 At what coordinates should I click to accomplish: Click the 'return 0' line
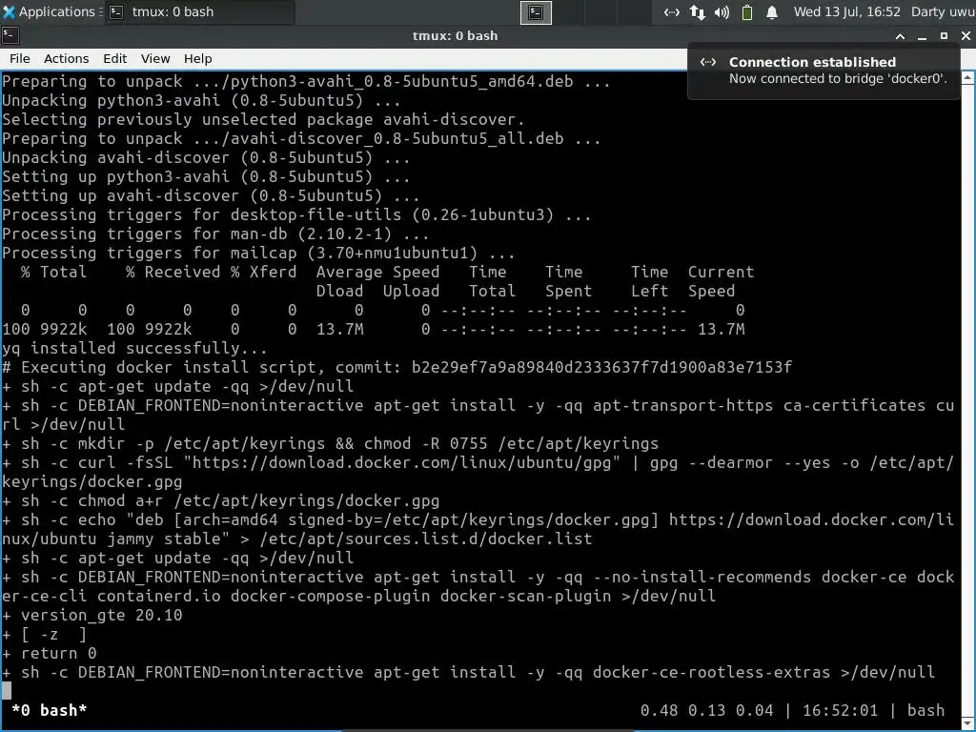click(x=50, y=654)
